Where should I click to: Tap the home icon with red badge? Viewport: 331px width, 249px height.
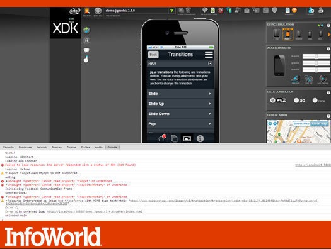pyautogui.click(x=161, y=138)
